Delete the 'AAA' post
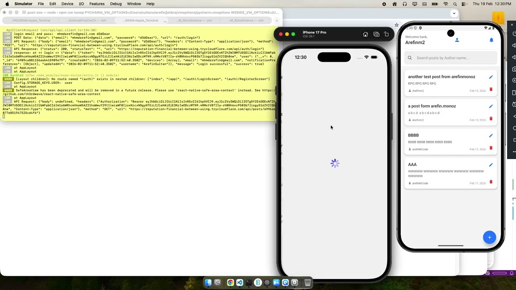 [x=491, y=182]
